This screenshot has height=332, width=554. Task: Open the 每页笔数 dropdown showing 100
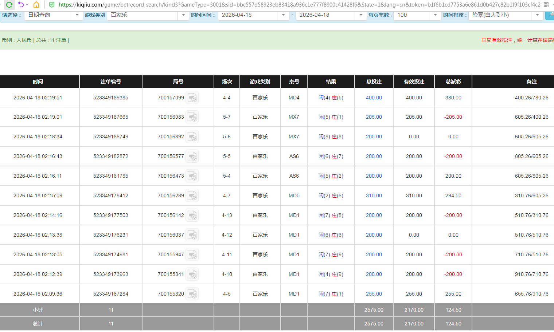pos(435,15)
